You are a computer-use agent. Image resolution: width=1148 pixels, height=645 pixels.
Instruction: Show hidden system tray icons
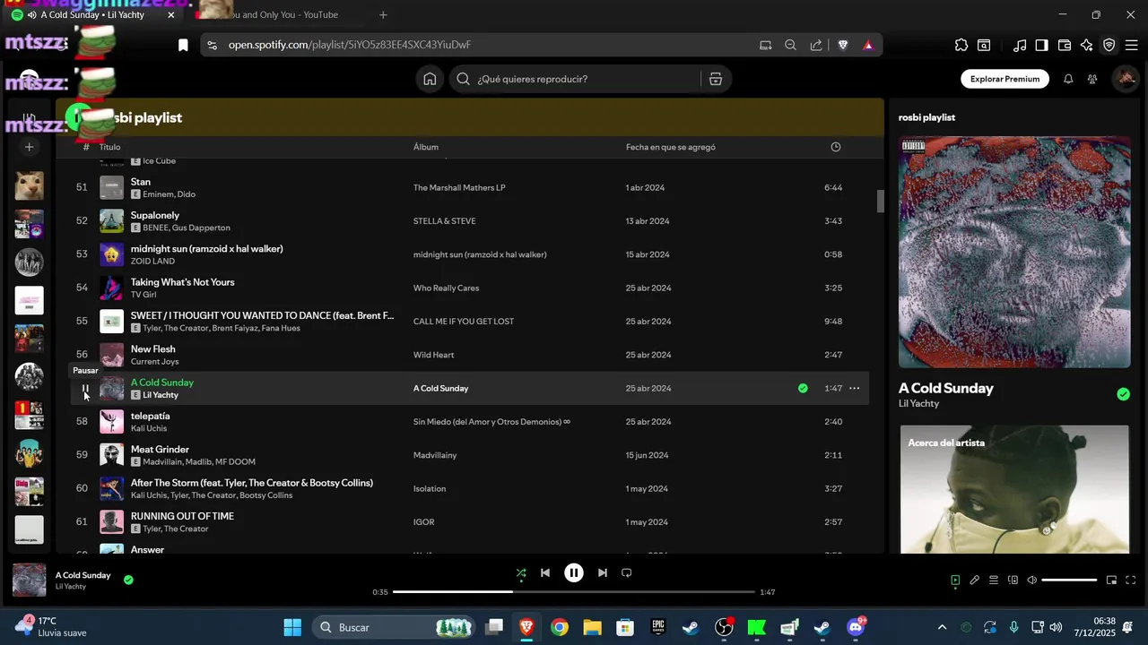click(x=942, y=627)
